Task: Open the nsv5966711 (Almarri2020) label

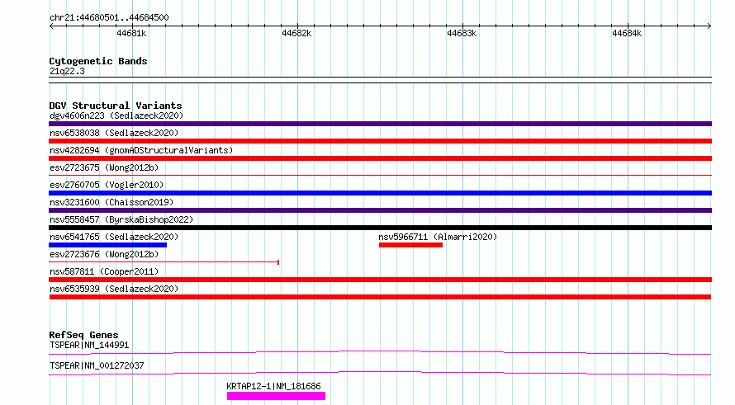Action: point(438,237)
